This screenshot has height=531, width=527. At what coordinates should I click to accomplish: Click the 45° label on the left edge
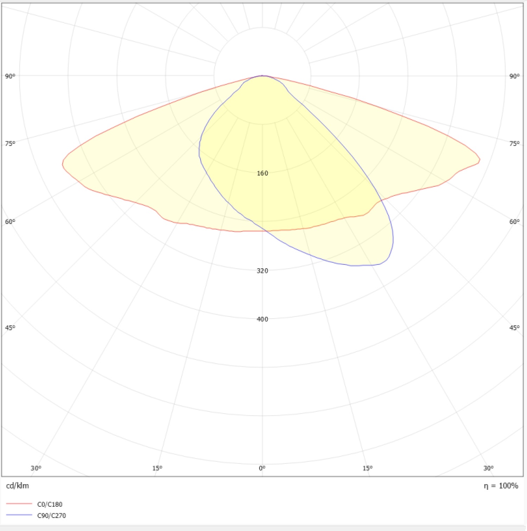[x=10, y=327]
